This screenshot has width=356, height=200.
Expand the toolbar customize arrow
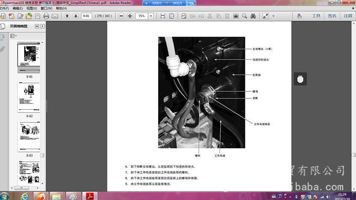pos(272,16)
